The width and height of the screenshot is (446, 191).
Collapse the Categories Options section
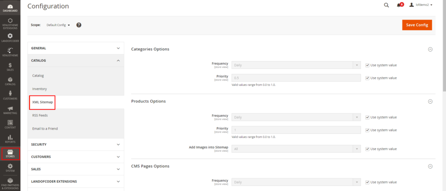[x=430, y=49]
